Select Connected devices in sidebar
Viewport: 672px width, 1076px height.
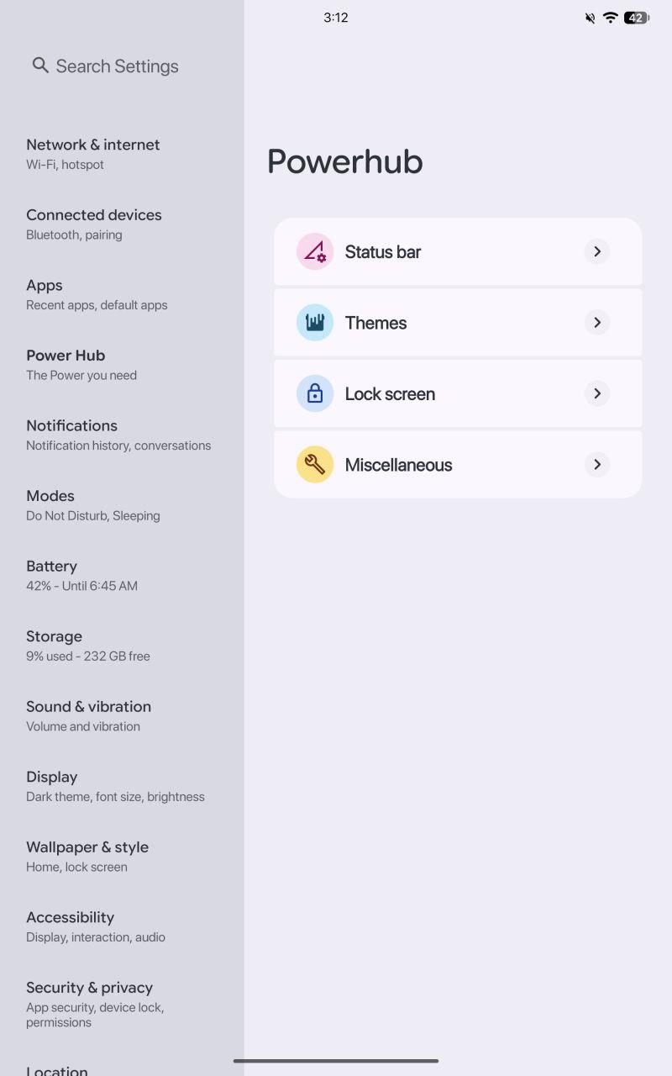[122, 224]
